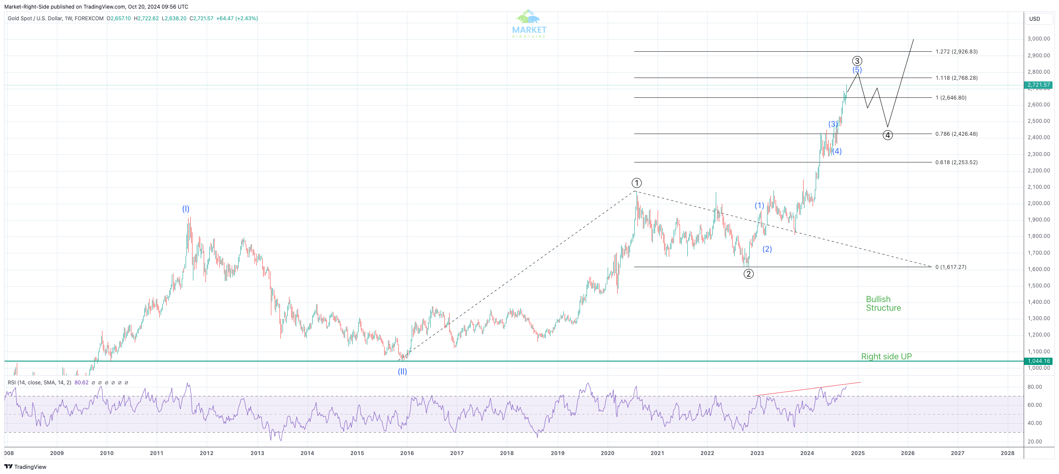Screen dimensions: 1059x474
Task: Click the 2012 year on time axis
Action: (x=207, y=453)
